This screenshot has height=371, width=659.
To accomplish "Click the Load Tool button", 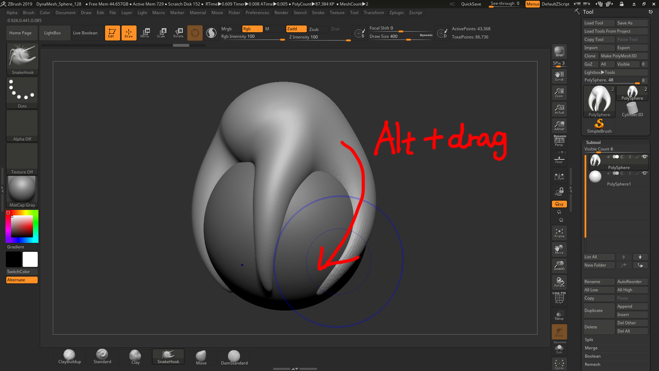I will [x=599, y=23].
